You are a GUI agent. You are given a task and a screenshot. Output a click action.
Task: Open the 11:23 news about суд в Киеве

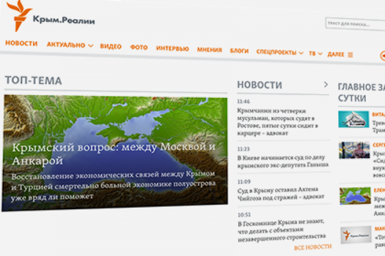283,161
